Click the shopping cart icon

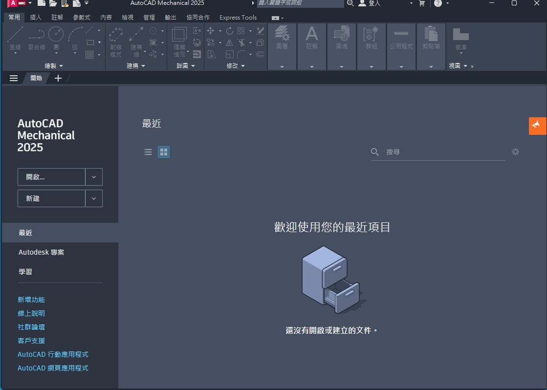tap(422, 3)
